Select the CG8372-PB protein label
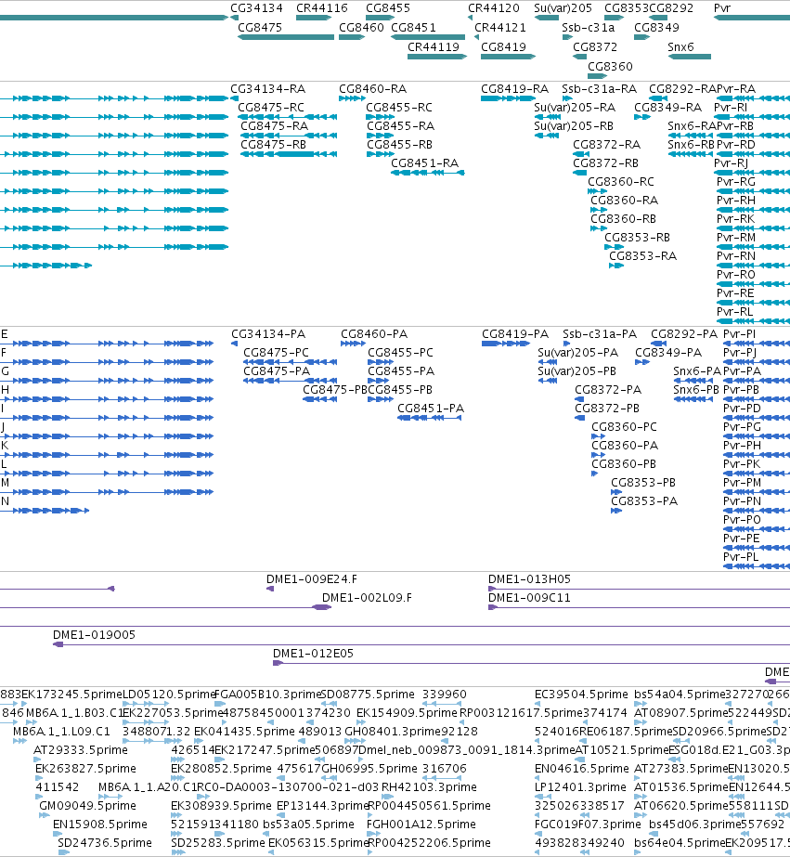Screen dimensions: 790x857 coord(607,409)
